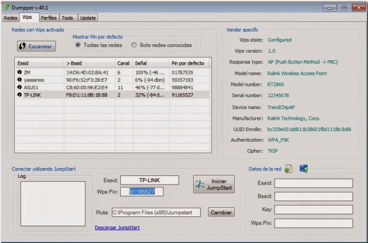The height and width of the screenshot is (243, 368).
Task: Sort networks by Essid column header
Action: click(x=39, y=63)
